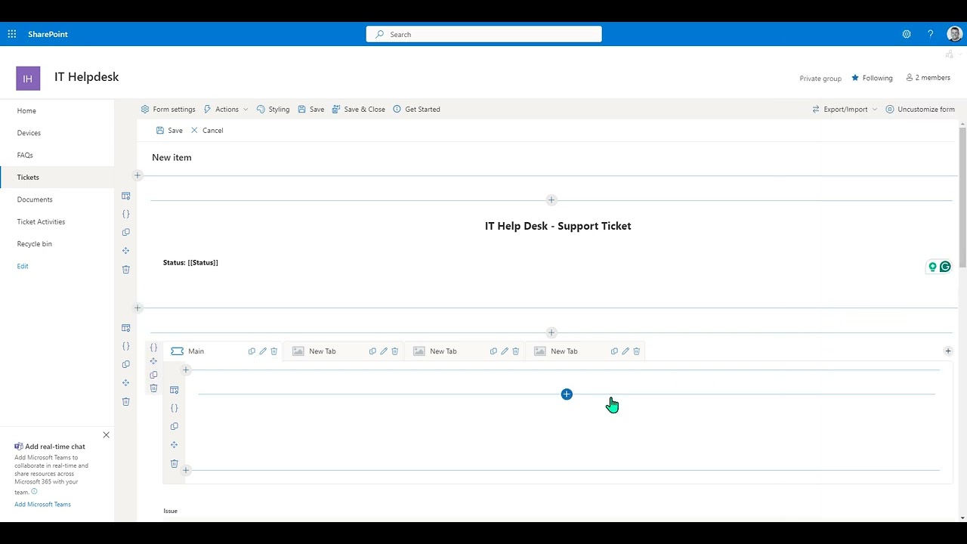Open Recycle bin in the left navigation

pyautogui.click(x=35, y=244)
